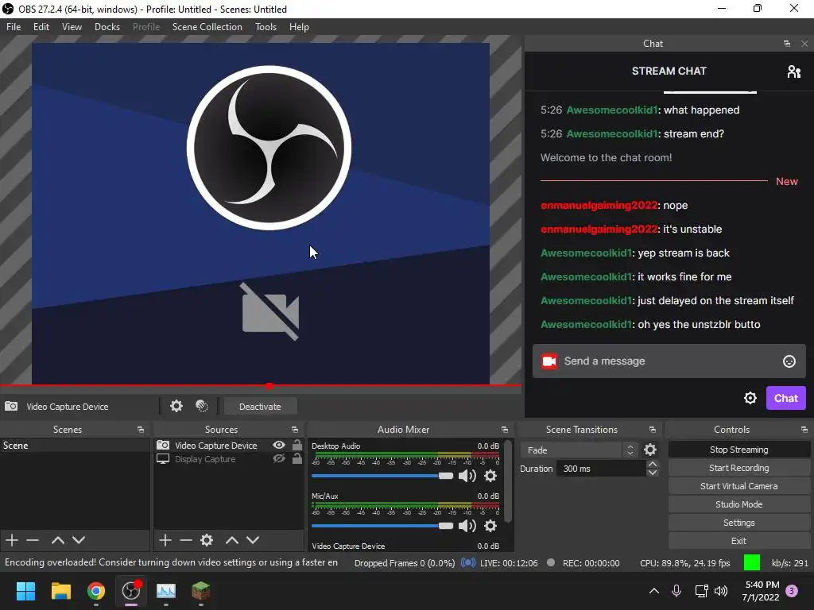Image resolution: width=814 pixels, height=610 pixels.
Task: Toggle visibility of Video Capture Device source
Action: tap(279, 445)
